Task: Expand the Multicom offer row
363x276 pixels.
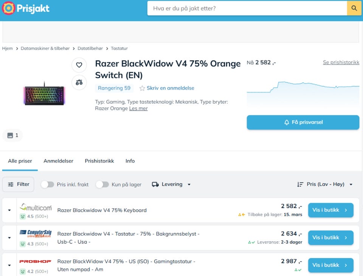Action: click(x=9, y=210)
